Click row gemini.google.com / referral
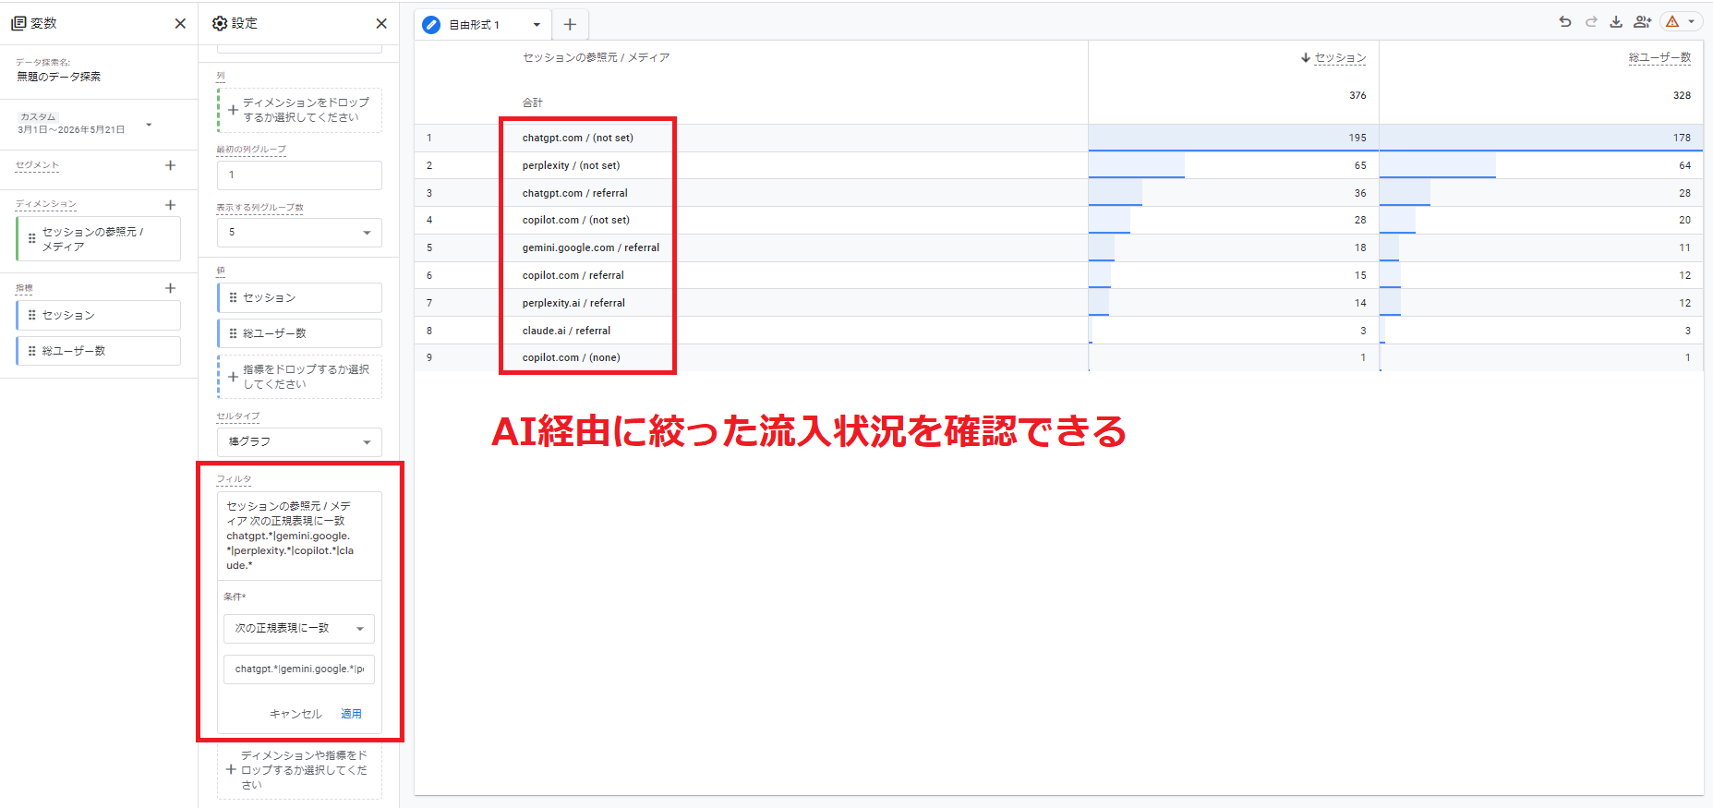 pyautogui.click(x=590, y=247)
